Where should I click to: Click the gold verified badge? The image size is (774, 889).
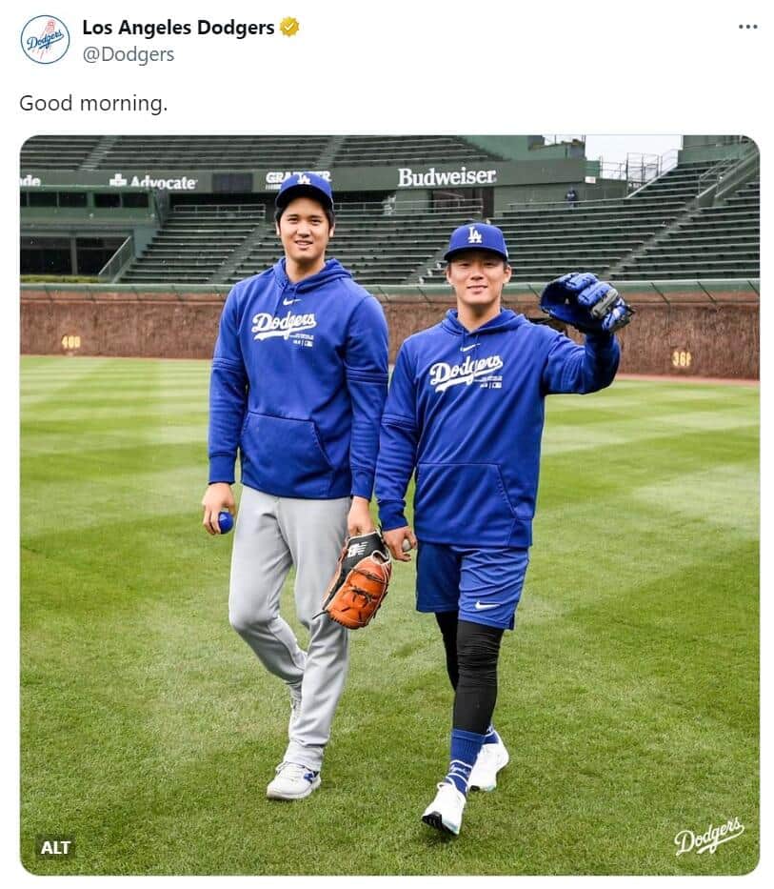(289, 28)
